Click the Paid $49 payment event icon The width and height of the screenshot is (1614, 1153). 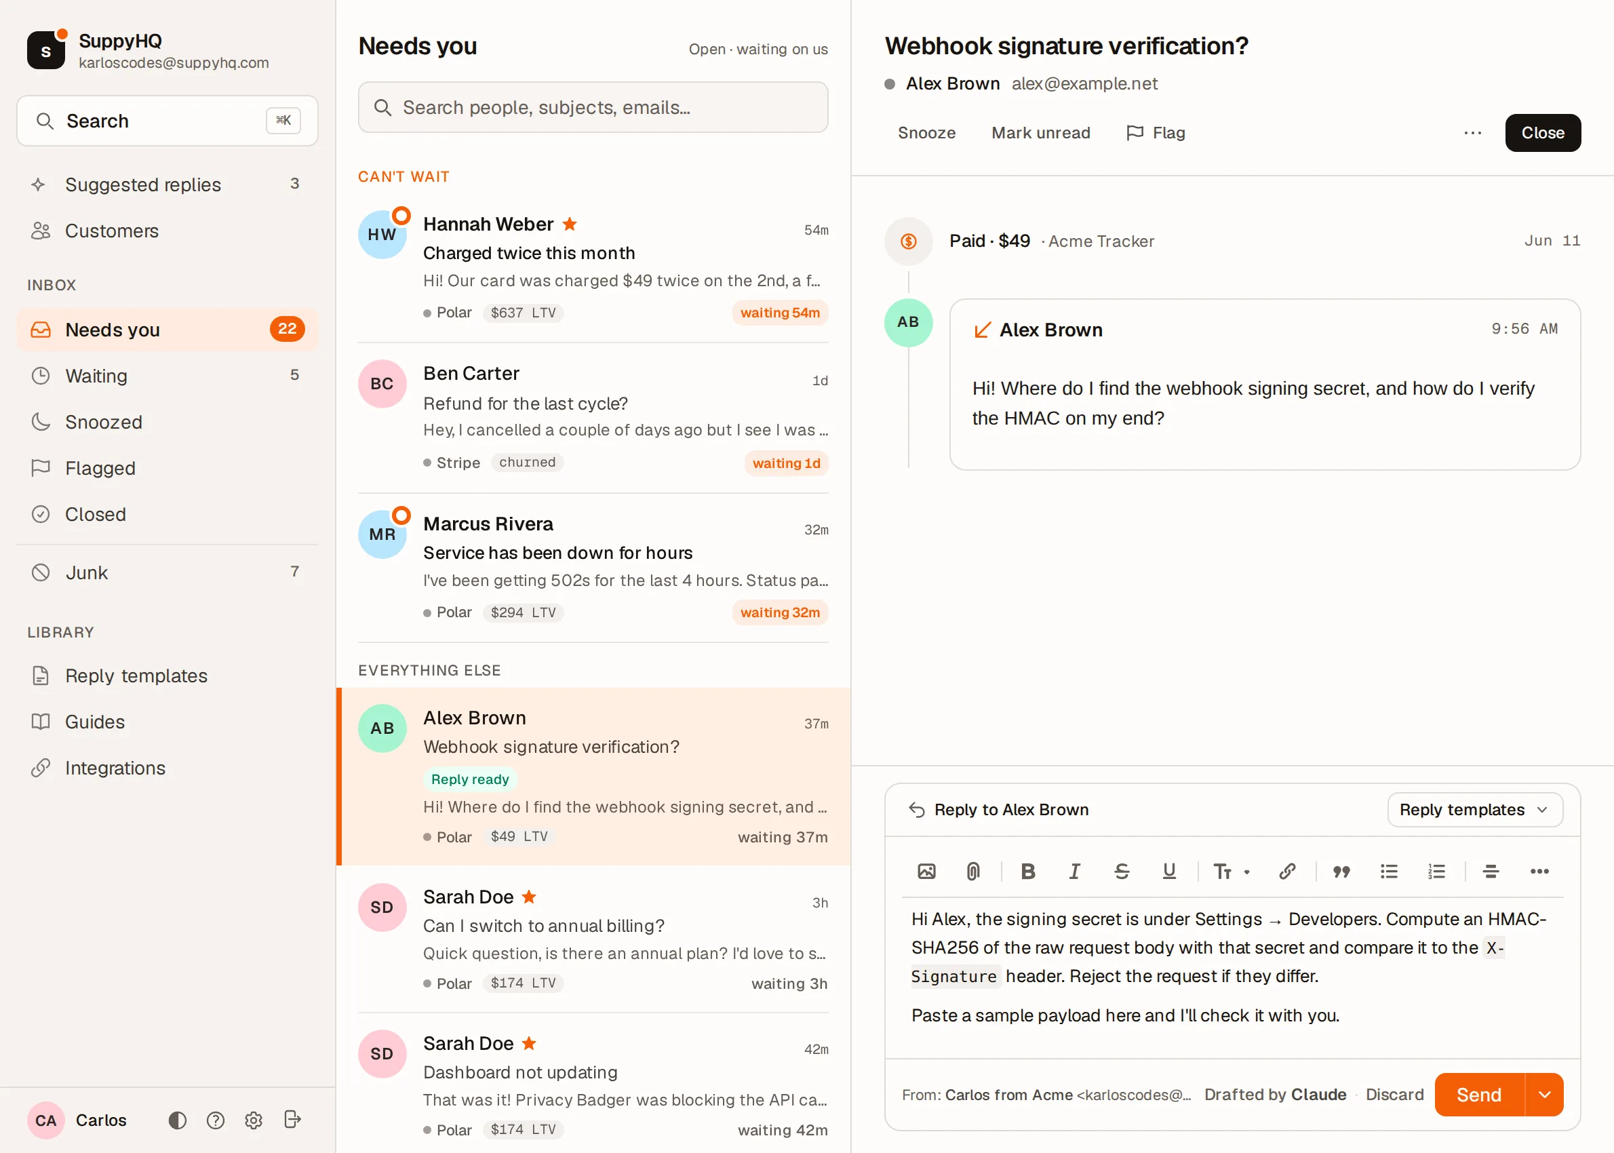point(909,241)
